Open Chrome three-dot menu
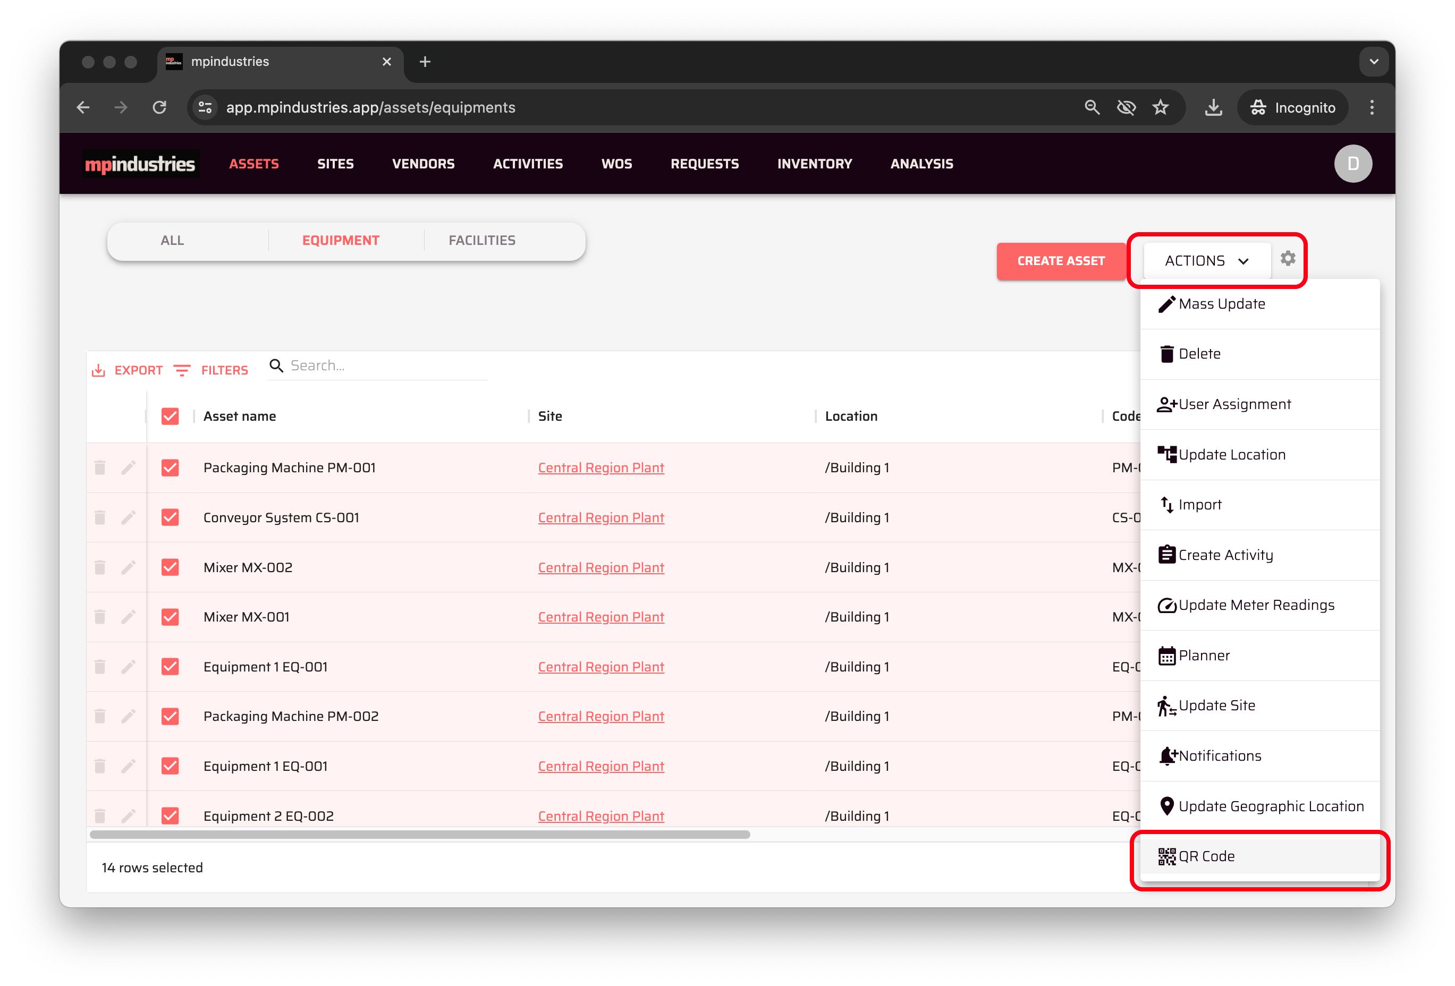The image size is (1455, 986). click(x=1371, y=108)
